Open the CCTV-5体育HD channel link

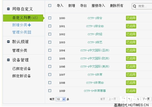95,83
